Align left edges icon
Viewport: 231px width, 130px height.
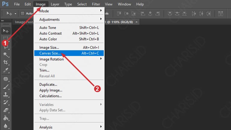(143, 14)
